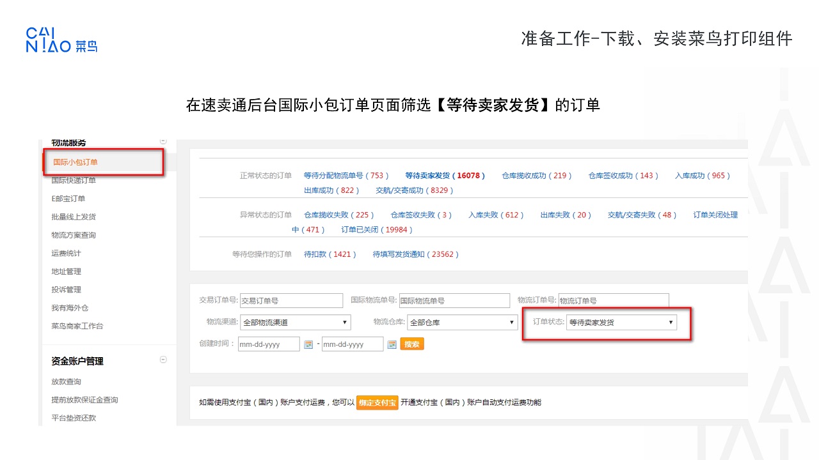
Task: Open 投诉管理 in the sidebar
Action: tap(67, 289)
